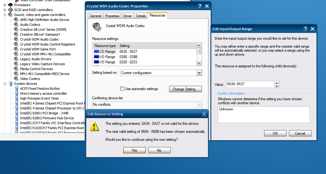Open help in Edit Input/Output Range dialog
The height and width of the screenshot is (174, 326).
coord(305,29)
